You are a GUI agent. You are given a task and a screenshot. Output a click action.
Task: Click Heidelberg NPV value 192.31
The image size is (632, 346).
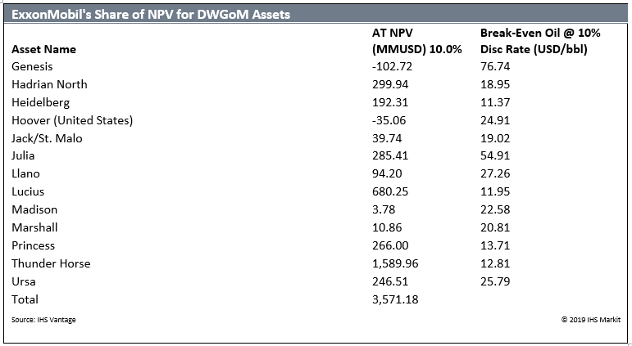[390, 102]
